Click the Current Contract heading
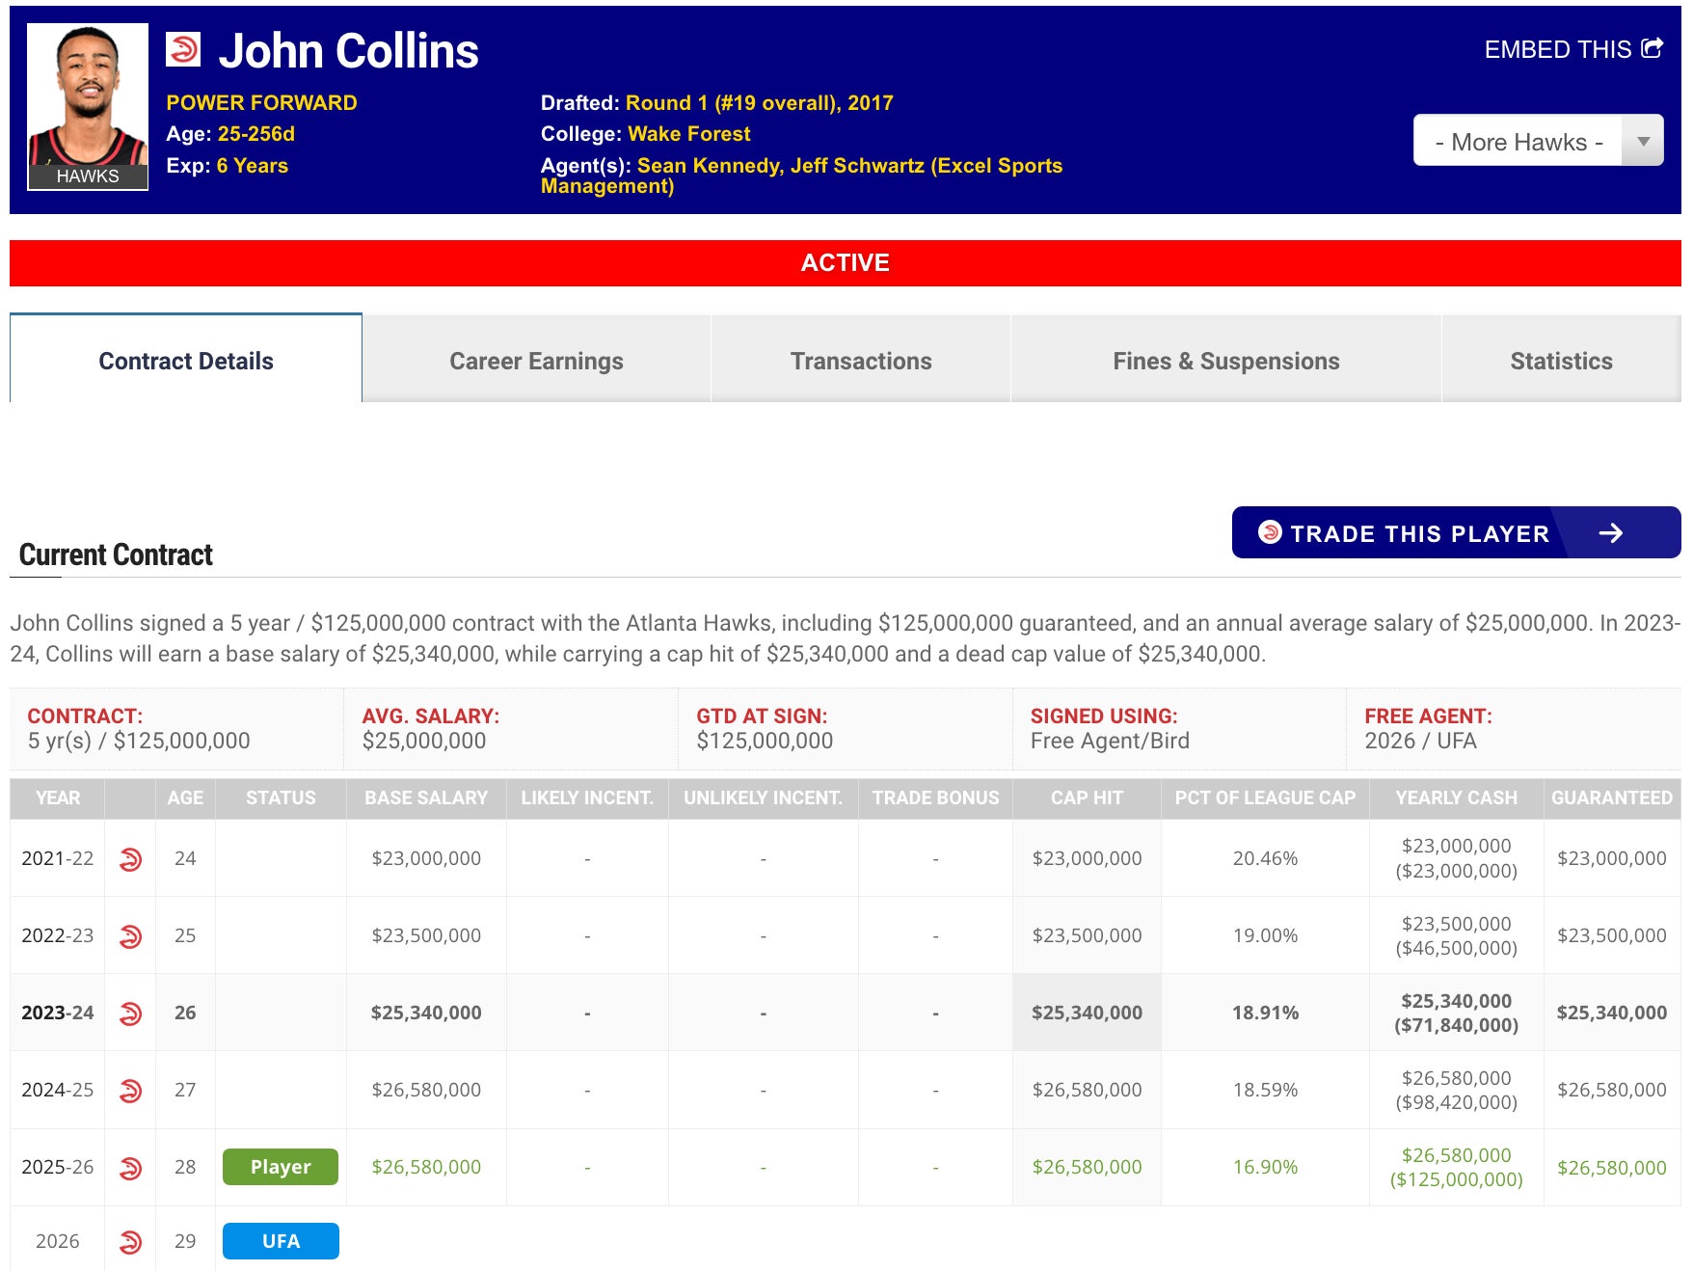 [x=116, y=554]
